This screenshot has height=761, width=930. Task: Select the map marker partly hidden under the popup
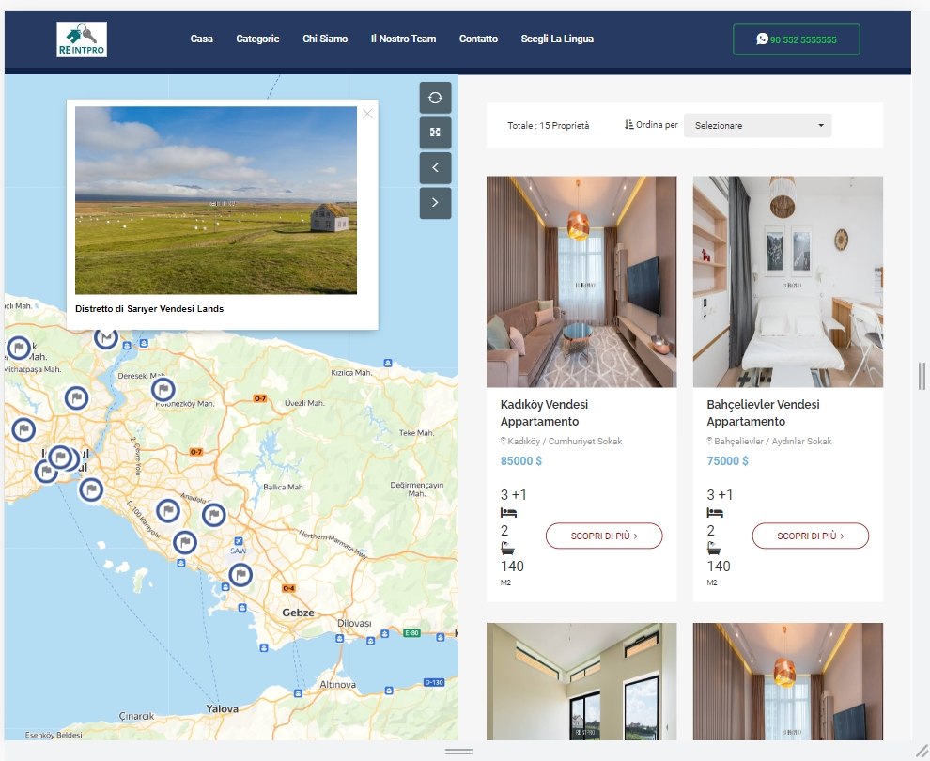pos(106,338)
